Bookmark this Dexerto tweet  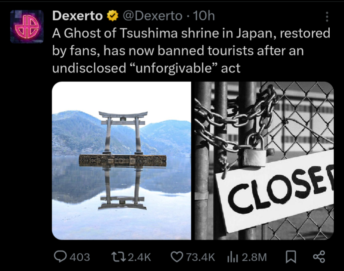tap(291, 257)
